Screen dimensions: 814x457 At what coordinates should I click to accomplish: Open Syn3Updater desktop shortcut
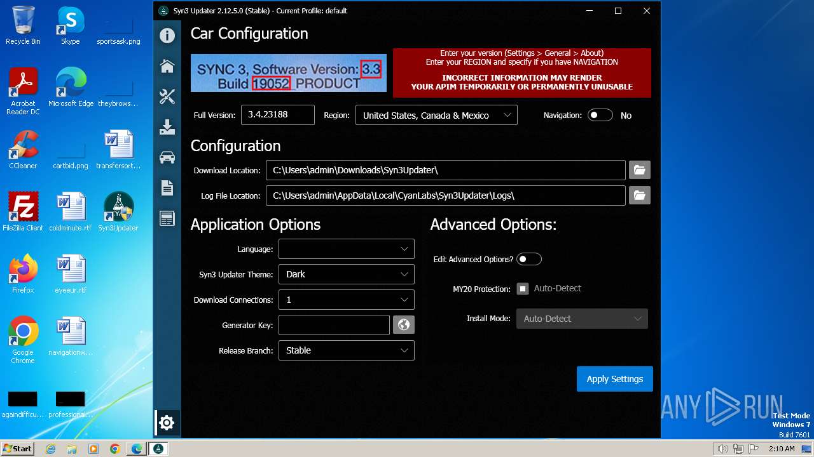point(118,212)
